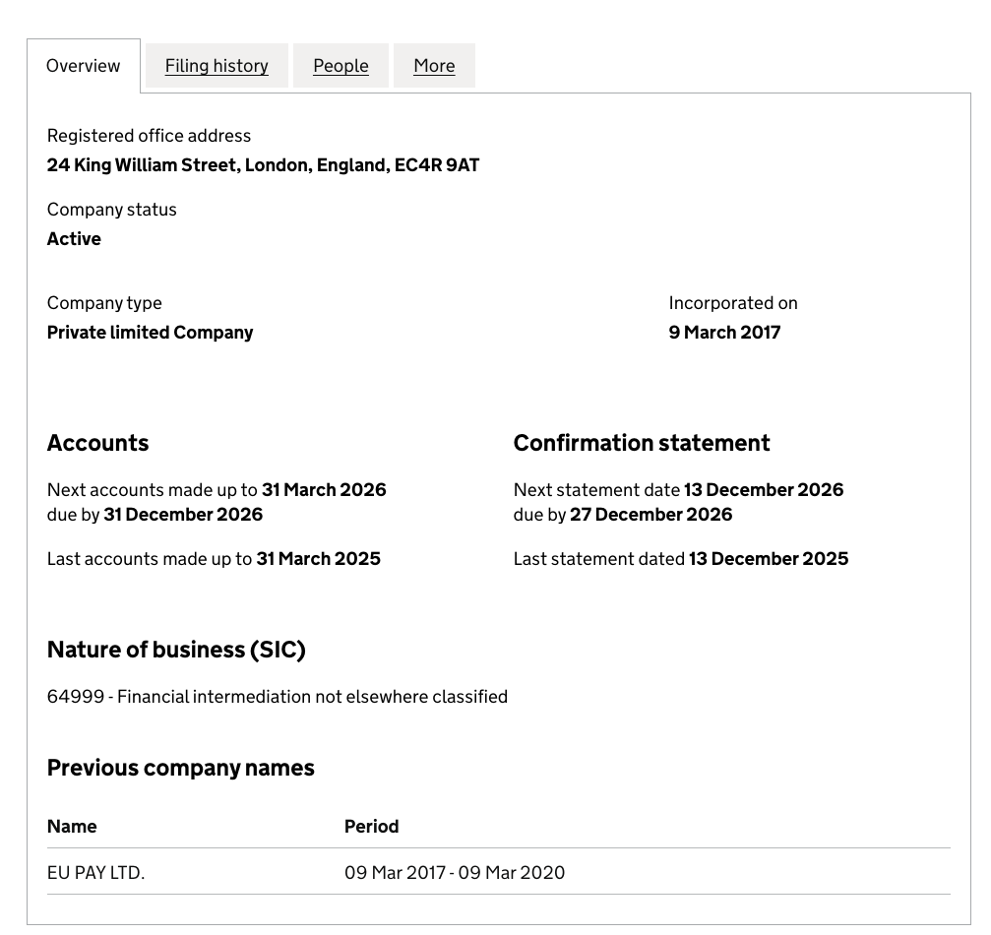Viewport: 991px width, 935px height.
Task: Click the last accounts date 31 March 2025
Action: pyautogui.click(x=318, y=559)
